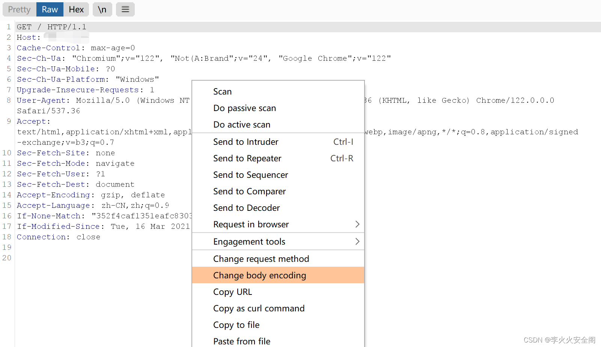Click the Accept header name
The height and width of the screenshot is (347, 601).
(31, 122)
